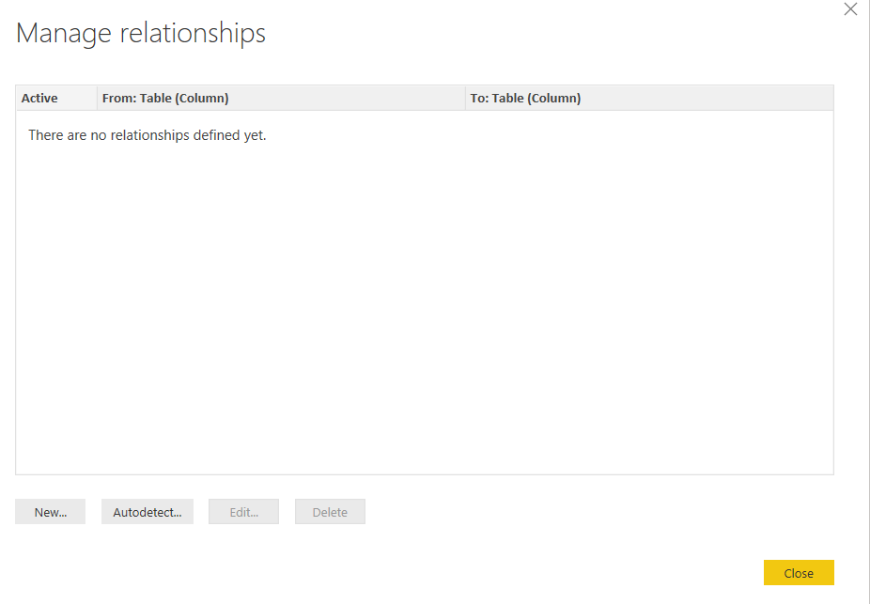Image resolution: width=870 pixels, height=604 pixels.
Task: Click the bottom edge of the relationships list
Action: (x=425, y=474)
